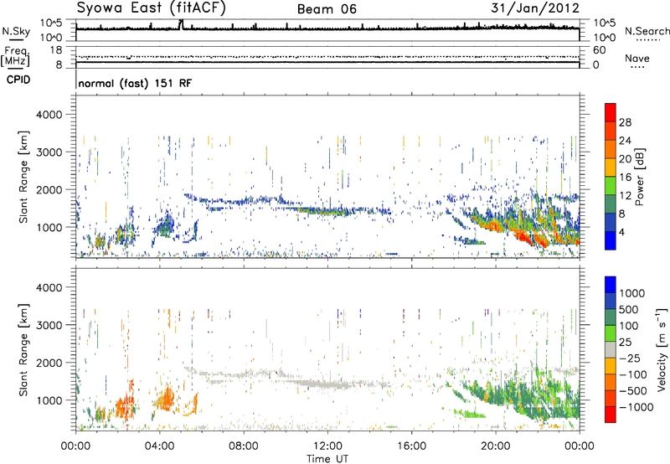Screen dimensions: 670x464
Task: Pick the blue top segment of velocity colorbar
Action: pos(611,284)
